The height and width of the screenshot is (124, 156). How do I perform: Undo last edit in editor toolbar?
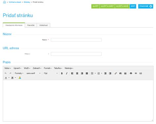tap(6, 73)
